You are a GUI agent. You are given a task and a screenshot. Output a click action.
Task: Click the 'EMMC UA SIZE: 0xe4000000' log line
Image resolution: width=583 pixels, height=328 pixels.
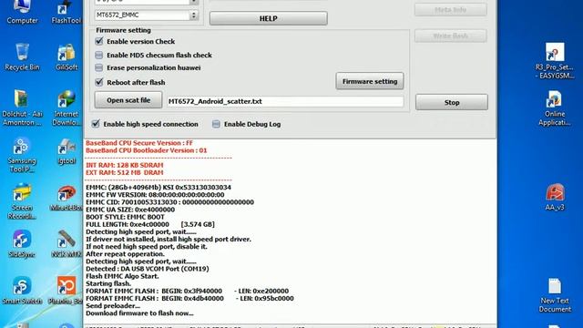[x=130, y=210]
